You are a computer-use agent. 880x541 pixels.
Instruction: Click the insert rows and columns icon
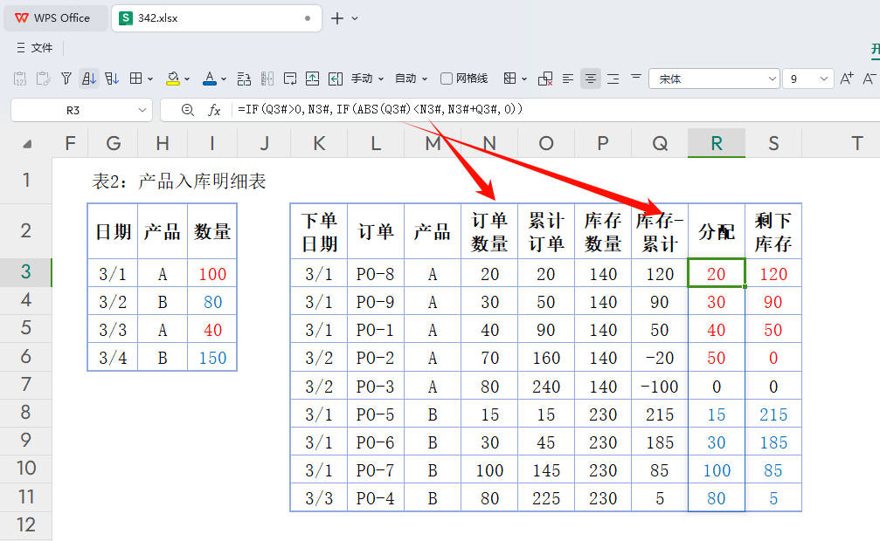244,79
